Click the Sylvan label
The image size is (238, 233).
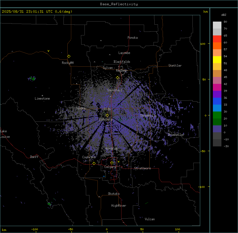coord(108,68)
